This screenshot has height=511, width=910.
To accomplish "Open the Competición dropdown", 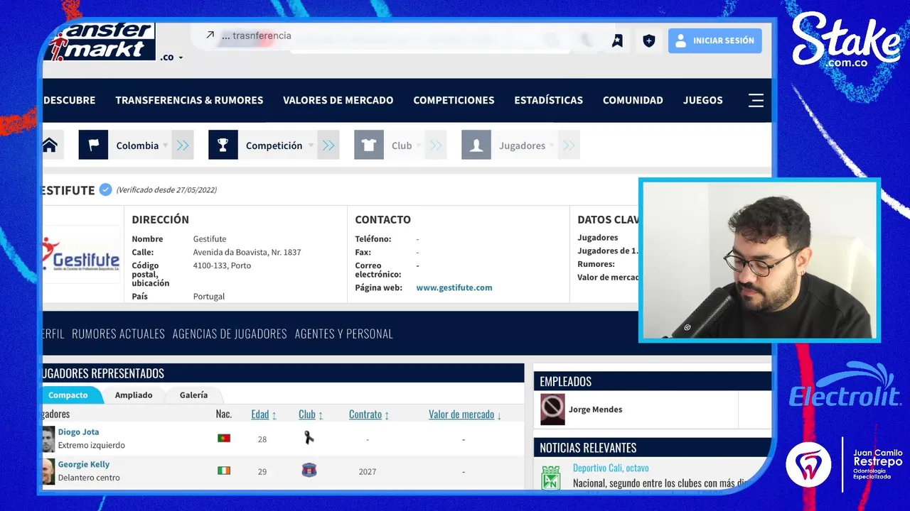I will click(x=278, y=145).
